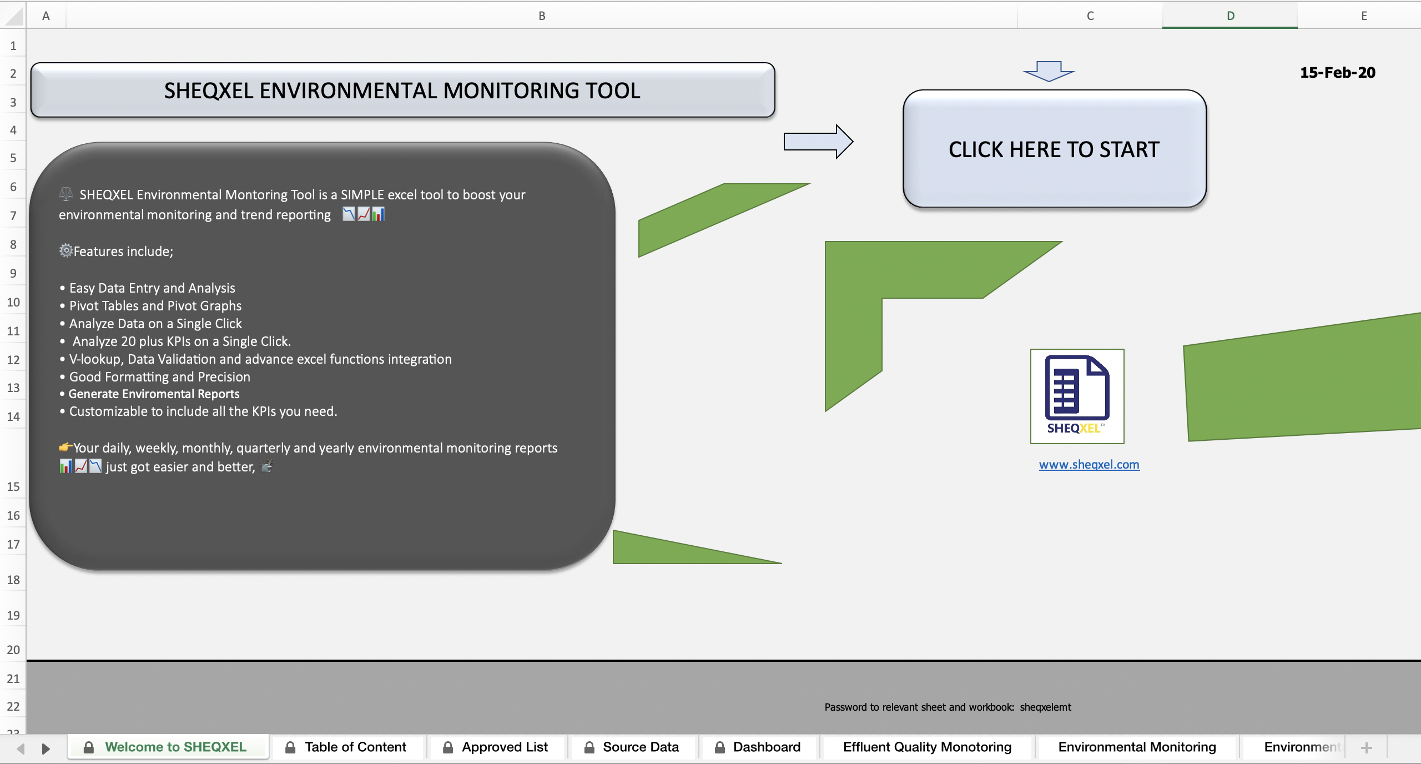Click the lock icon on Dashboard tab
Image resolution: width=1421 pixels, height=764 pixels.
(719, 747)
